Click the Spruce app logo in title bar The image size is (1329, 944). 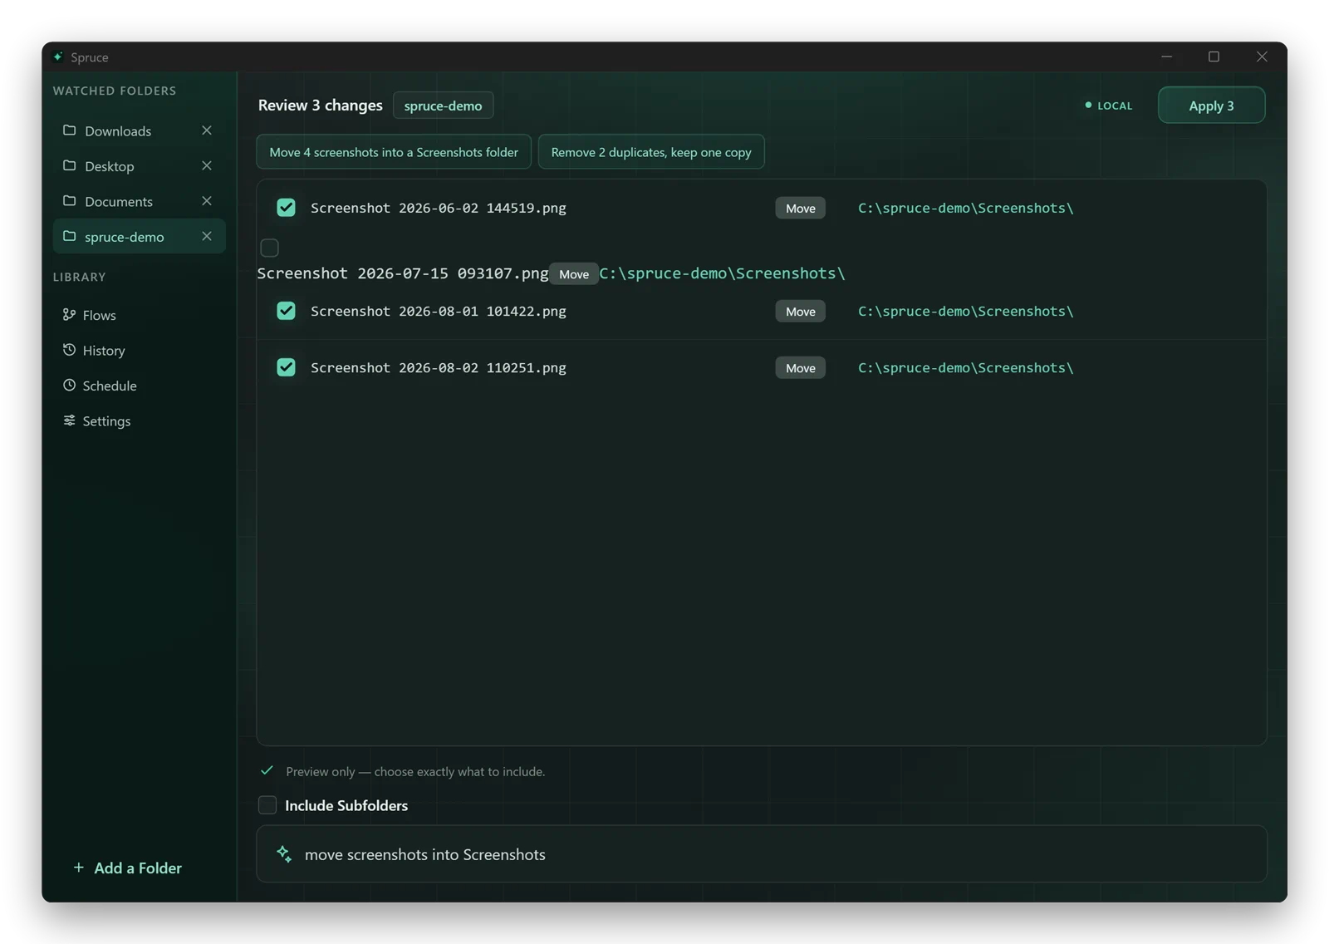click(57, 57)
